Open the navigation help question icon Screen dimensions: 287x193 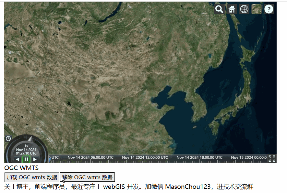pyautogui.click(x=269, y=9)
